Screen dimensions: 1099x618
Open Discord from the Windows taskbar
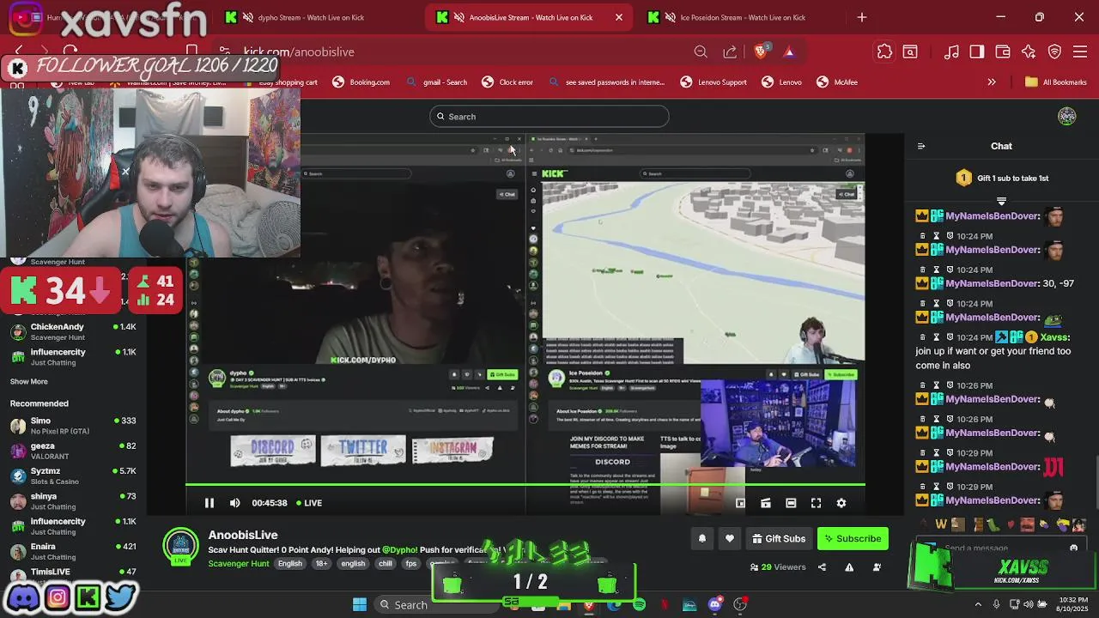[x=714, y=605]
